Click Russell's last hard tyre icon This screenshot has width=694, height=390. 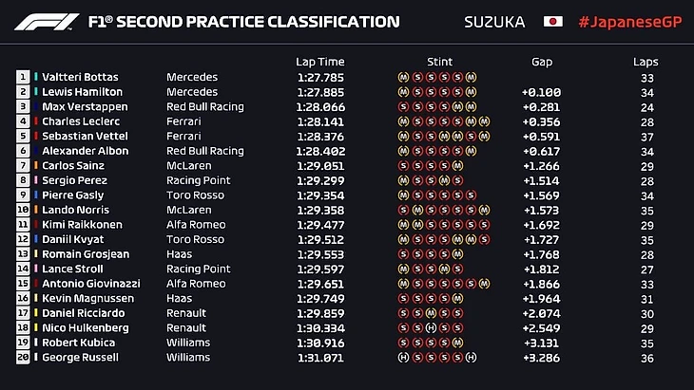tap(472, 358)
